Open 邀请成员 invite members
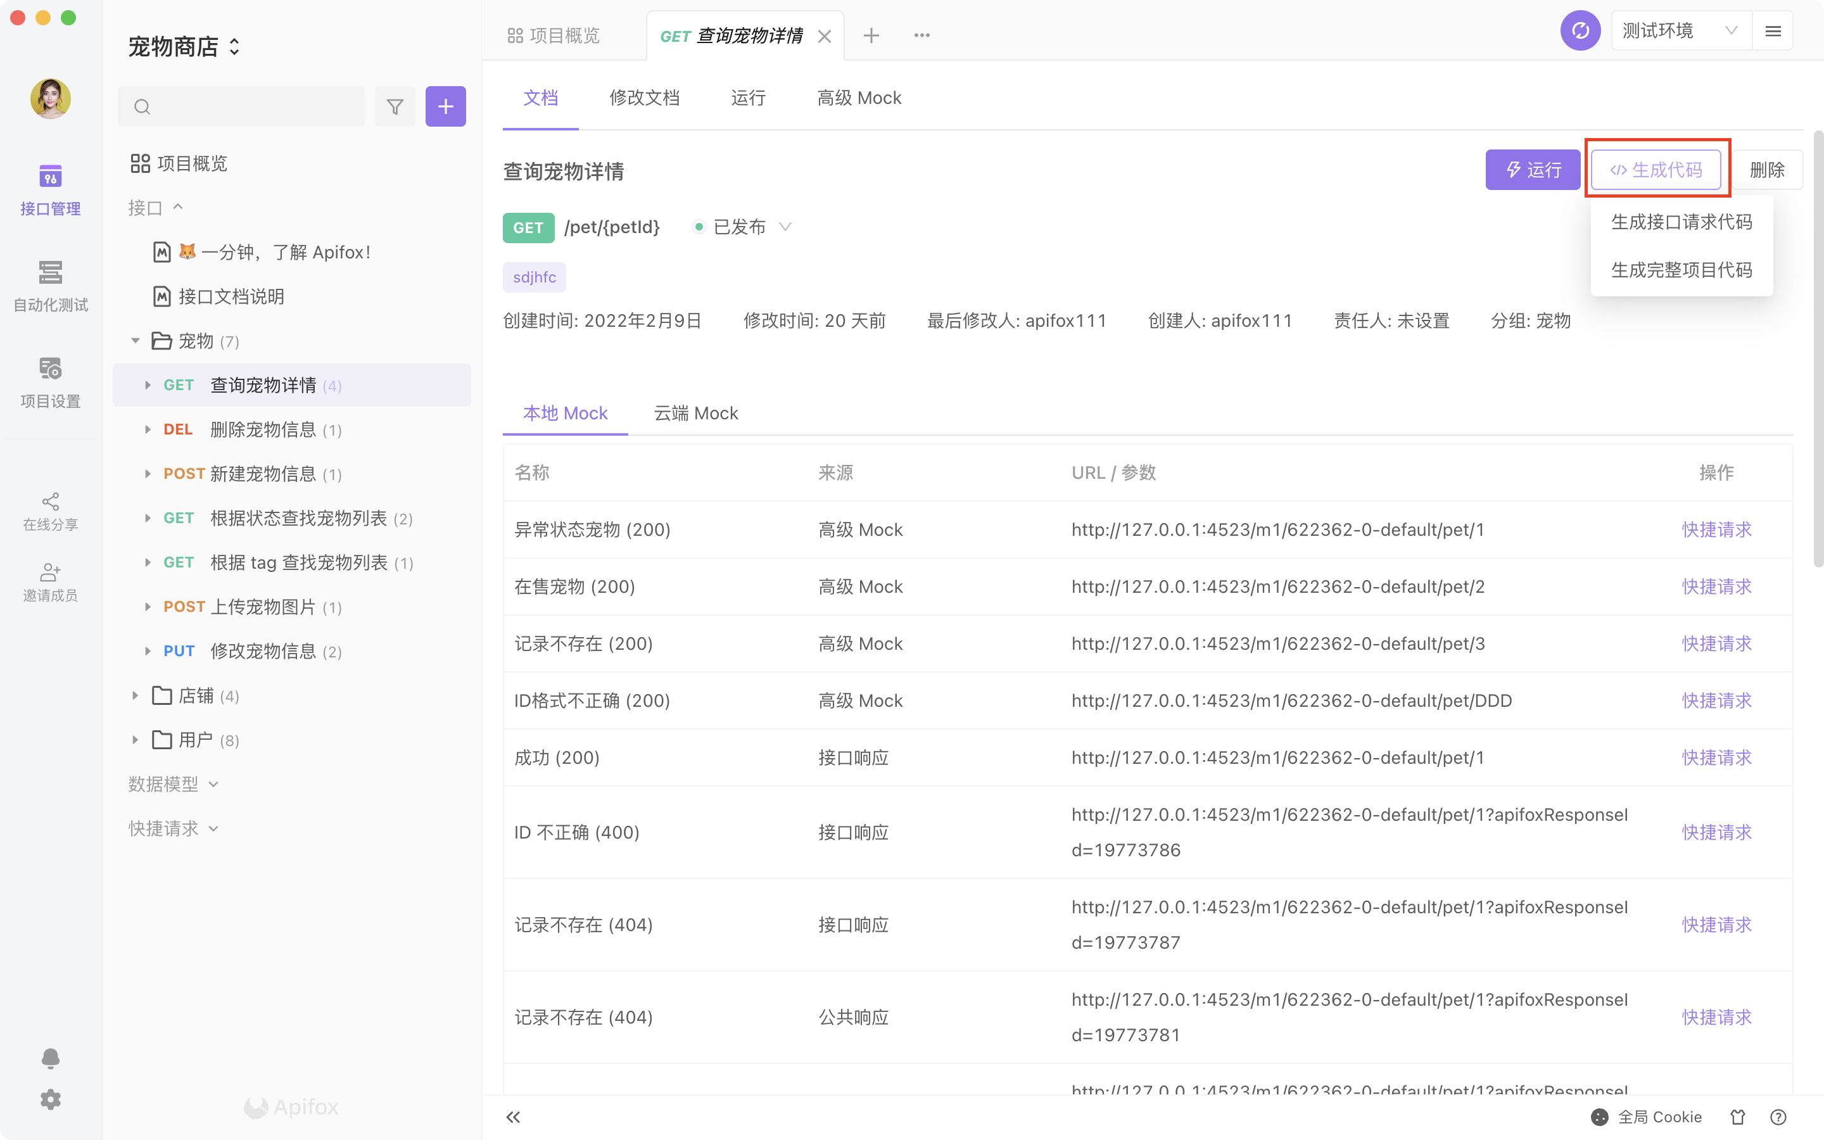The image size is (1824, 1140). [x=51, y=581]
